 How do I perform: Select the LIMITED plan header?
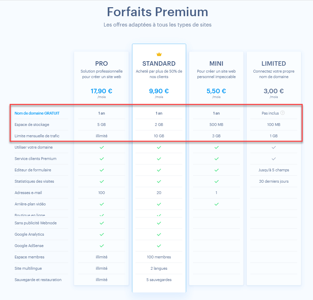tap(273, 64)
